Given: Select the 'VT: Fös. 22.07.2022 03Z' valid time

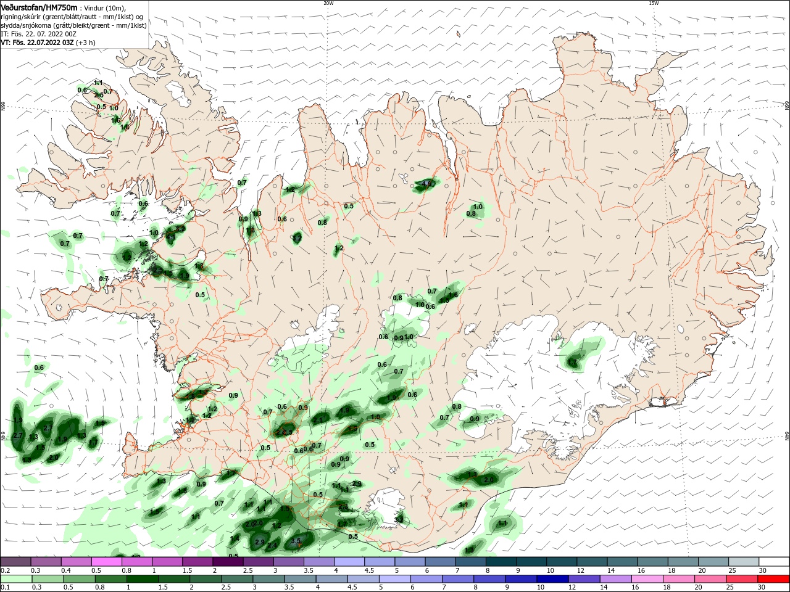Looking at the screenshot, I should coord(37,43).
